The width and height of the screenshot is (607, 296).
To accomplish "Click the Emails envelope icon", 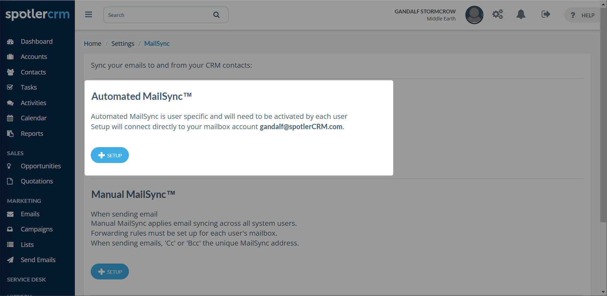I will click(10, 214).
